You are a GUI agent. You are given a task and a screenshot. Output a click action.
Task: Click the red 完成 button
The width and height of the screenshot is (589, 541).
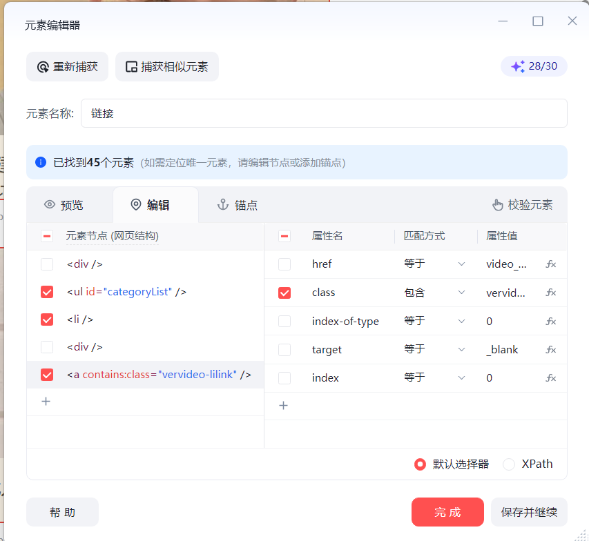coord(447,512)
